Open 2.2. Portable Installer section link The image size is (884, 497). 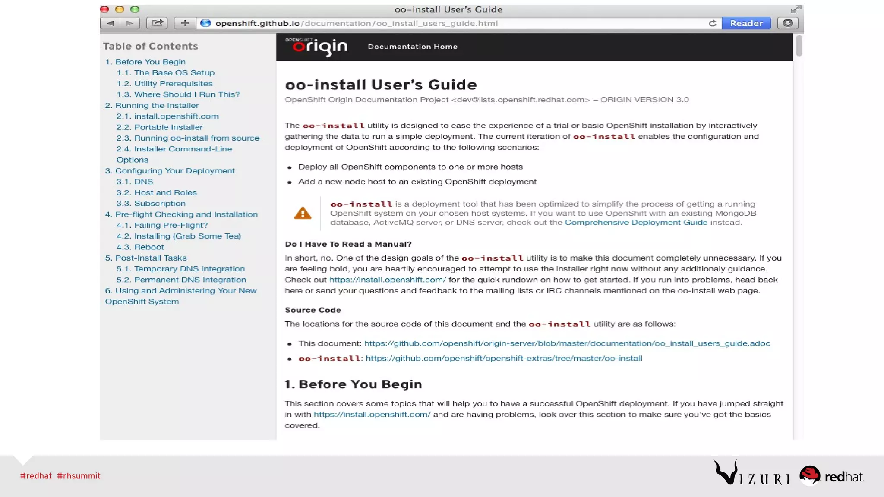coord(159,127)
